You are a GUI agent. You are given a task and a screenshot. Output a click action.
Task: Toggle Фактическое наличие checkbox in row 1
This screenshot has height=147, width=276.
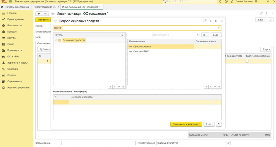point(247,61)
